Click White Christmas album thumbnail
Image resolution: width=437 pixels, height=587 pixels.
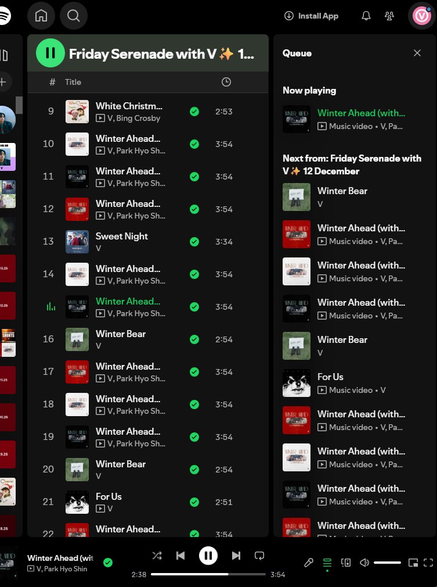(77, 112)
